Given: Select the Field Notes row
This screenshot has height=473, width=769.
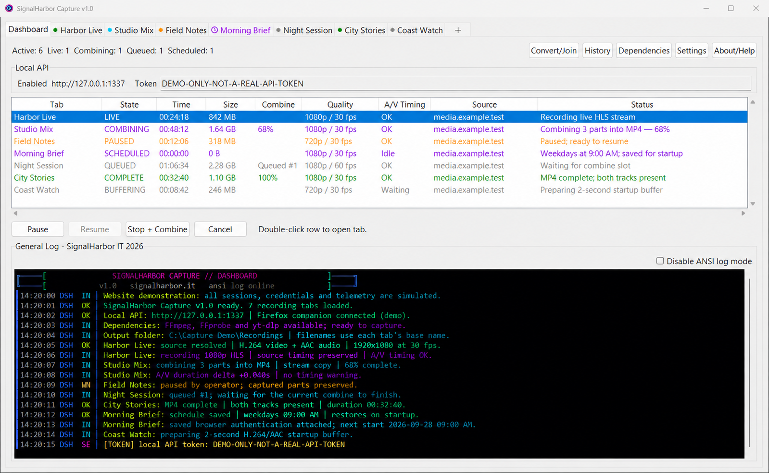Looking at the screenshot, I should click(x=379, y=141).
